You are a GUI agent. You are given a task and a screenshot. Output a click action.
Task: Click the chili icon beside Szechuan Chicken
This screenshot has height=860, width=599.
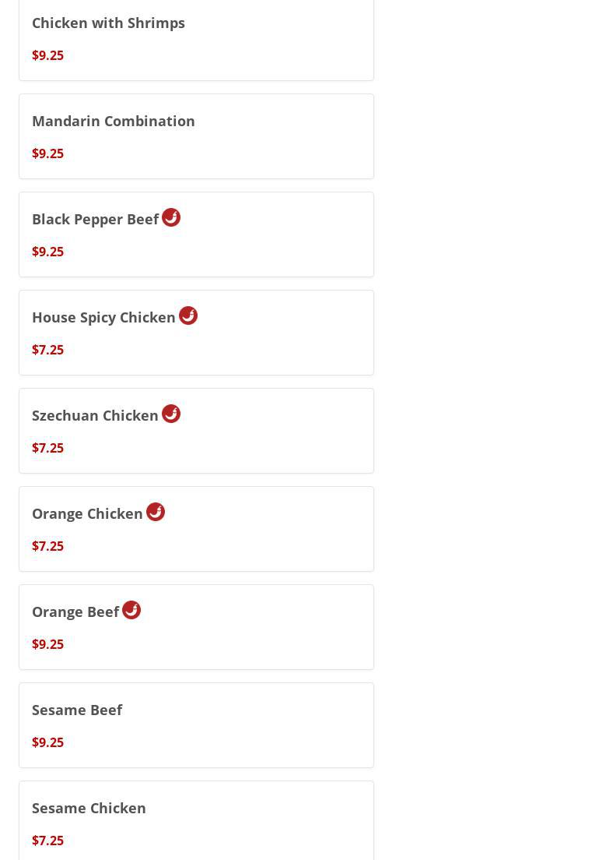click(x=171, y=414)
